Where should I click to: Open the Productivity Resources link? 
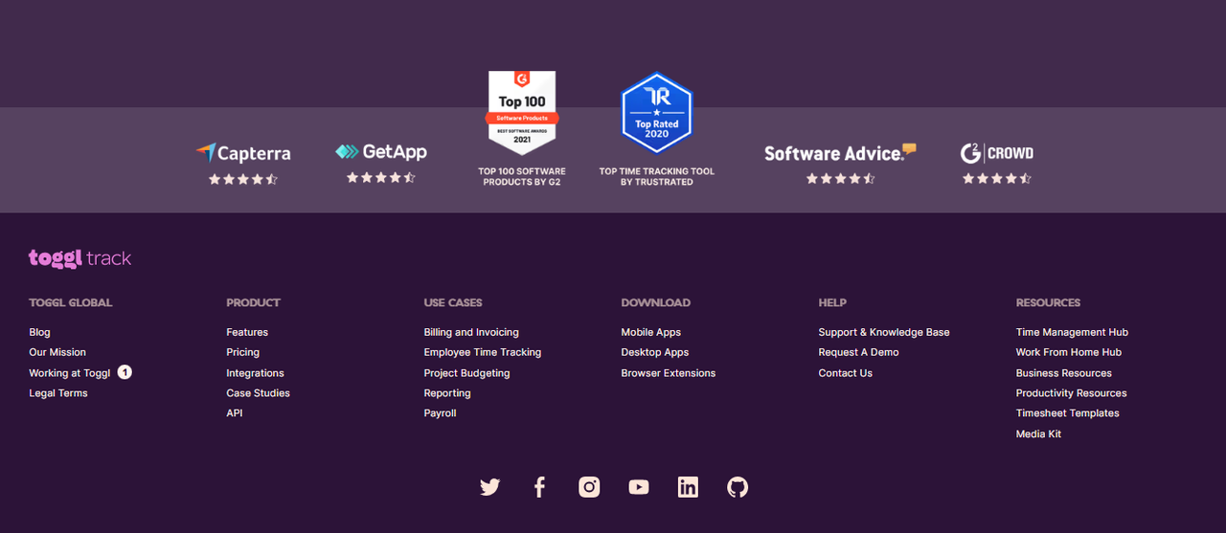[1071, 393]
